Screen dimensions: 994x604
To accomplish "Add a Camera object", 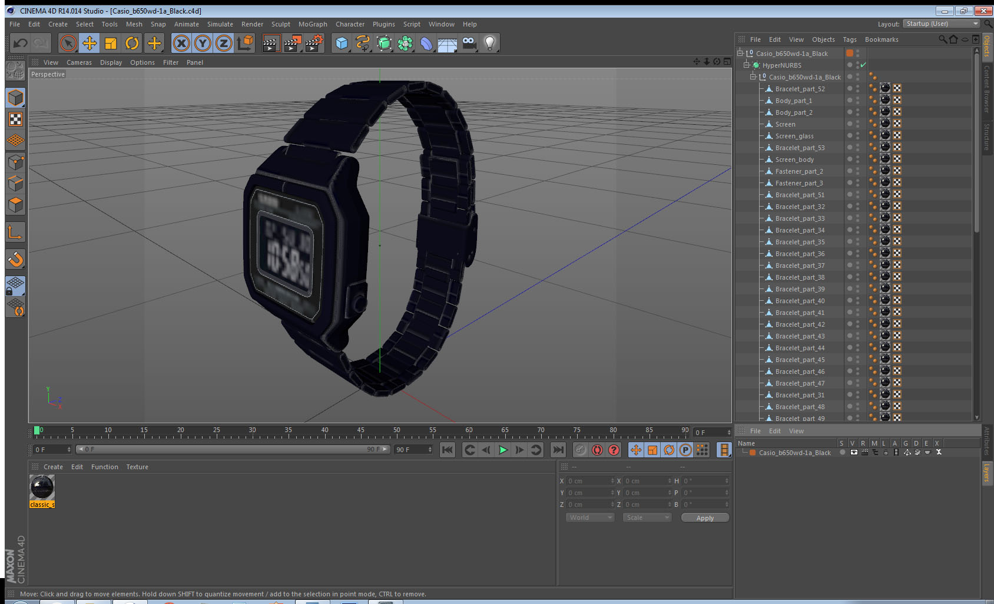I will [469, 43].
